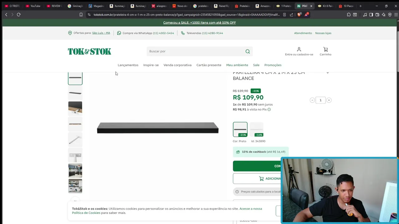The image size is (399, 224).
Task: Share this page via address bar icon
Action: pos(291,15)
